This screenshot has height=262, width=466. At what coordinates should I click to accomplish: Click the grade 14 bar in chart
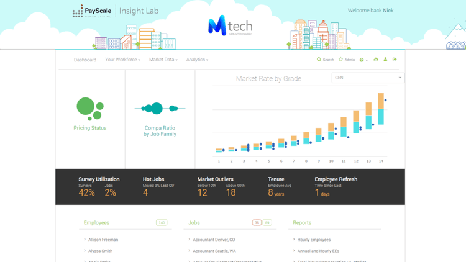click(x=381, y=109)
